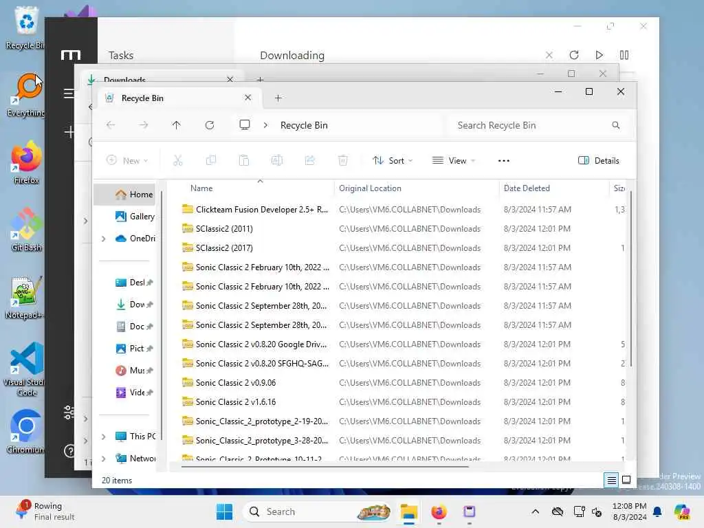This screenshot has width=704, height=528.
Task: Select Sonic Classic 2 v1.6.16 folder
Action: click(x=229, y=401)
